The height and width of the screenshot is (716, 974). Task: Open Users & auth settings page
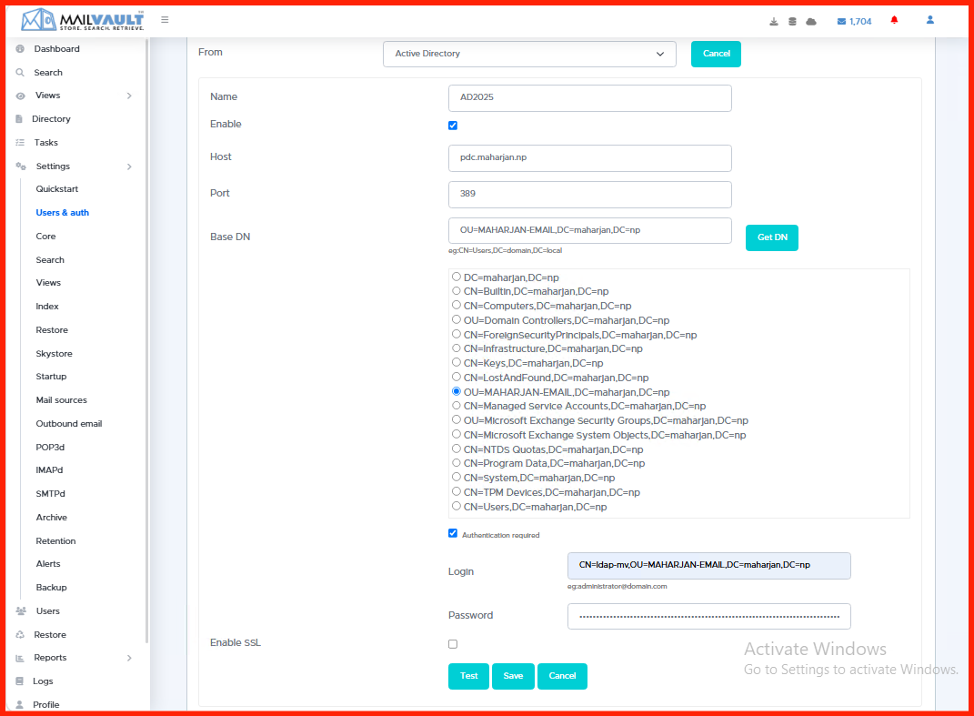pos(62,213)
